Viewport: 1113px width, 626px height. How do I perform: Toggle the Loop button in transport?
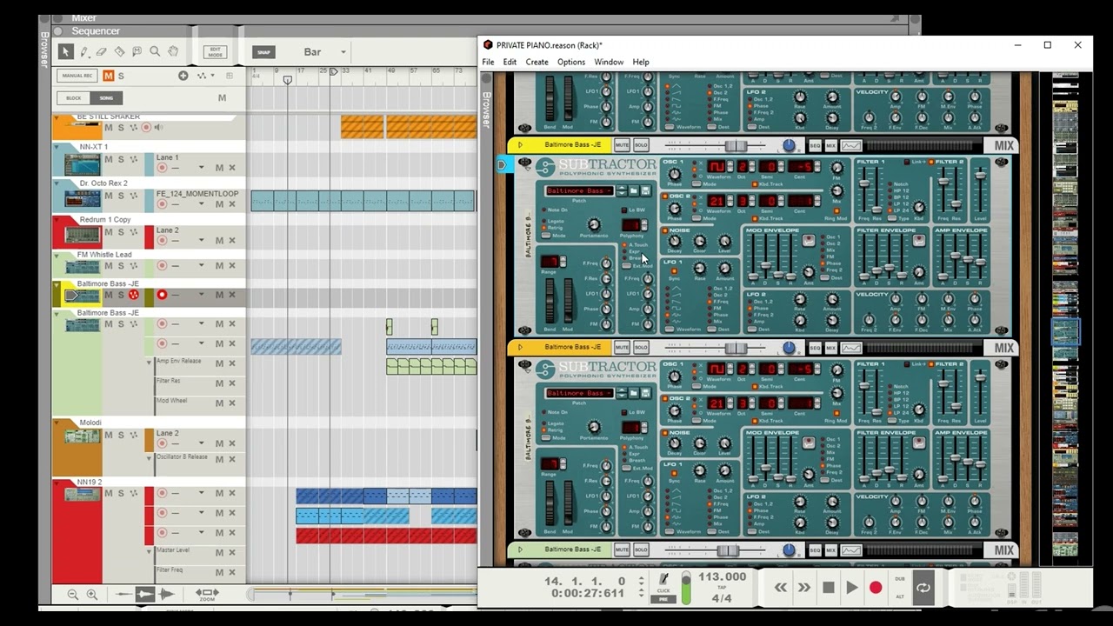pos(923,588)
